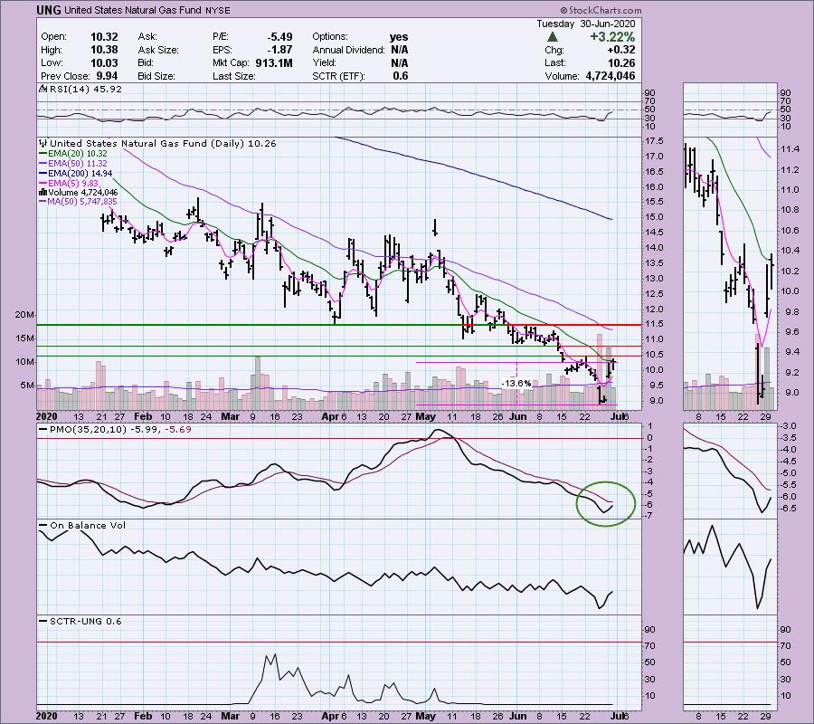The image size is (814, 724).
Task: Click the -13.6% decline annotation on the chart
Action: coord(516,384)
